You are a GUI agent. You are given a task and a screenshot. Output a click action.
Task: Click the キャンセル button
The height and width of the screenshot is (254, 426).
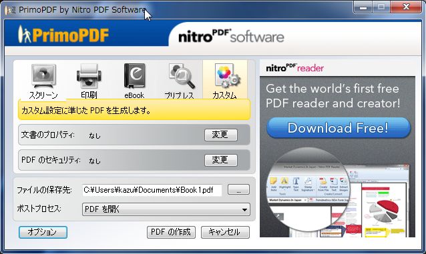pos(225,232)
